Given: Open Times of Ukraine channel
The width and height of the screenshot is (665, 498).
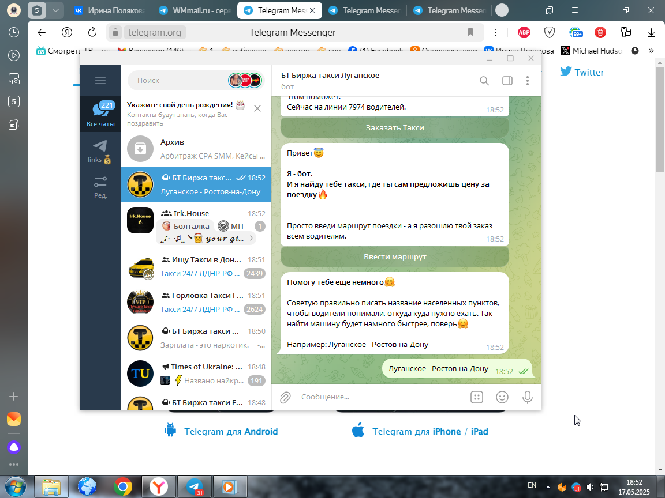Looking at the screenshot, I should (196, 373).
